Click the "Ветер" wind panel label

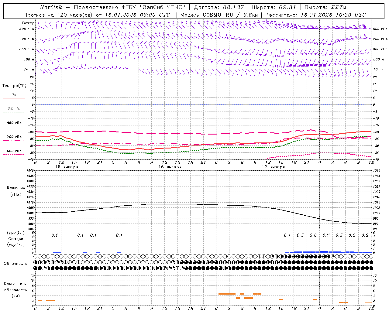tap(28, 23)
